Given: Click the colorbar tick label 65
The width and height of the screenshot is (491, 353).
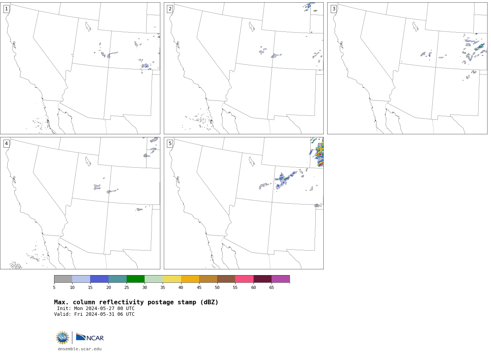Looking at the screenshot, I should pyautogui.click(x=272, y=288).
